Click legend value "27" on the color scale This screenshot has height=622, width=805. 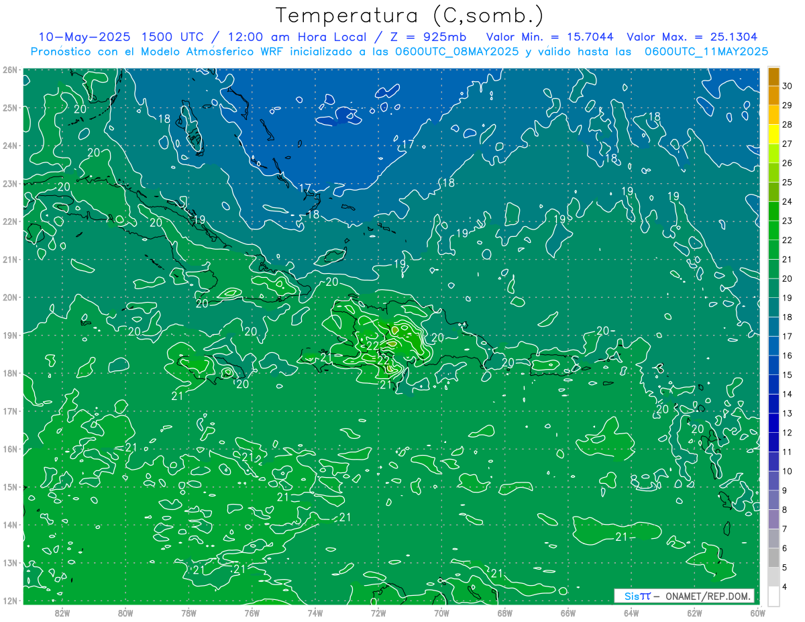(x=787, y=144)
